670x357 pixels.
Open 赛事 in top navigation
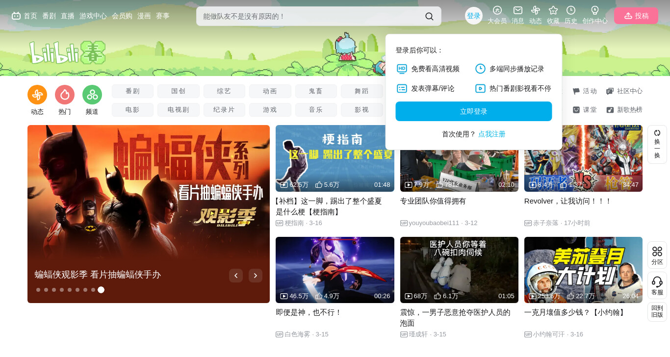click(163, 16)
